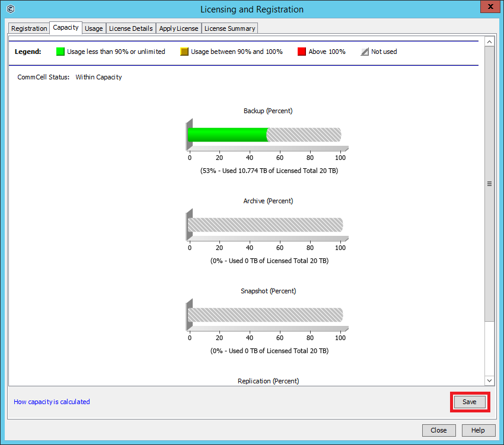The width and height of the screenshot is (504, 445).
Task: Click the scrollbar down arrow
Action: pyautogui.click(x=489, y=380)
